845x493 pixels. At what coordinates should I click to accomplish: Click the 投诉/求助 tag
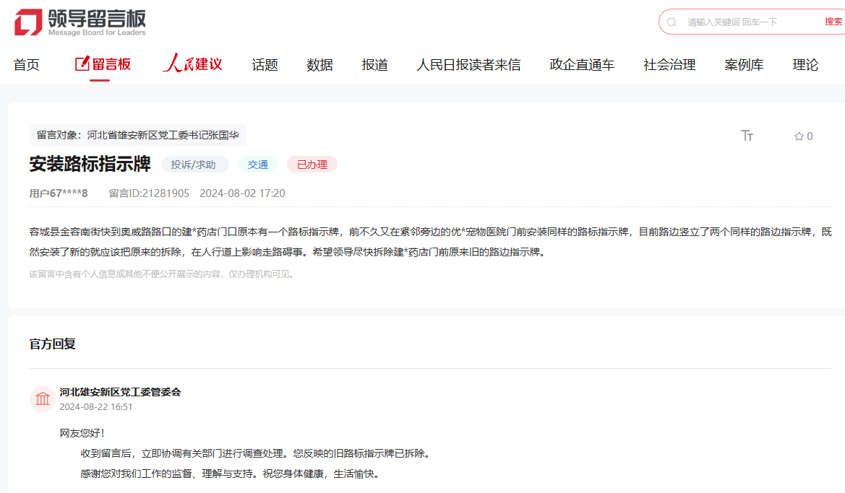(194, 165)
